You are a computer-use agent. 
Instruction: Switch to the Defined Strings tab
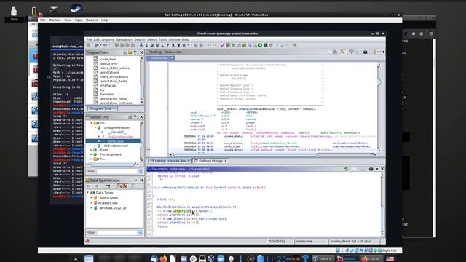[210, 161]
